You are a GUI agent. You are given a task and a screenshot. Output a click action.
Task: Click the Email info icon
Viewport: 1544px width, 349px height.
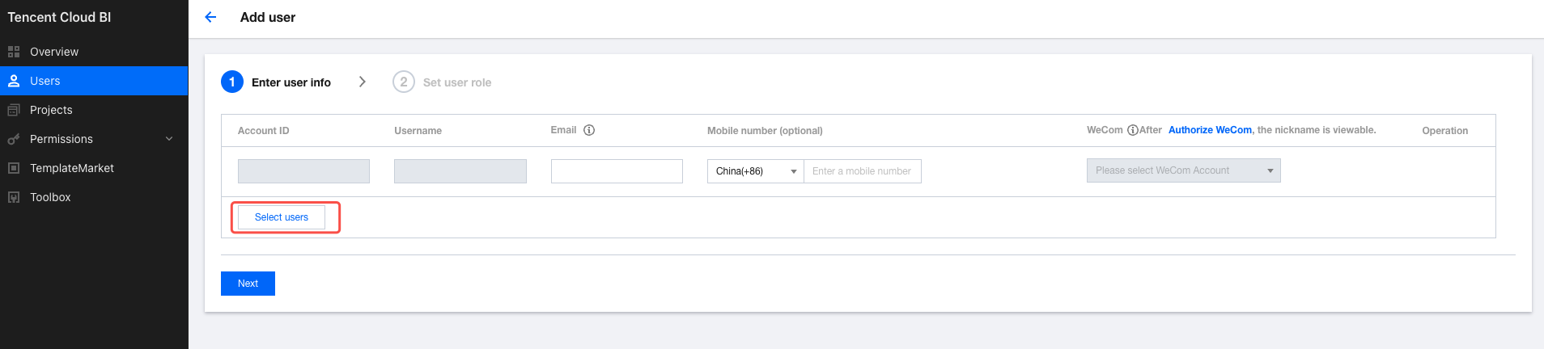pyautogui.click(x=589, y=130)
